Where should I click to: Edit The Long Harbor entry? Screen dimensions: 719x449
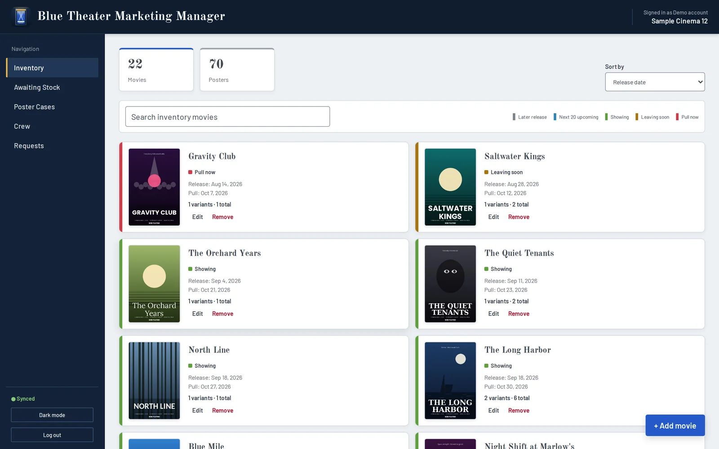[x=494, y=410]
